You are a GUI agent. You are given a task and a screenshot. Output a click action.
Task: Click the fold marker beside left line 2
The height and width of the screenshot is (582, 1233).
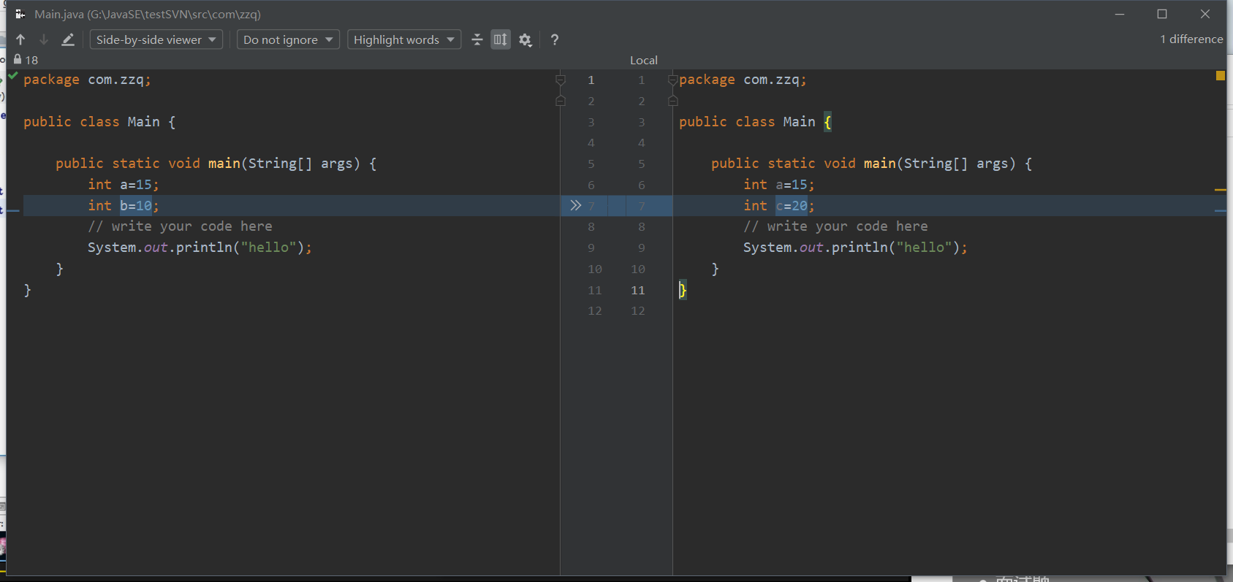[561, 101]
